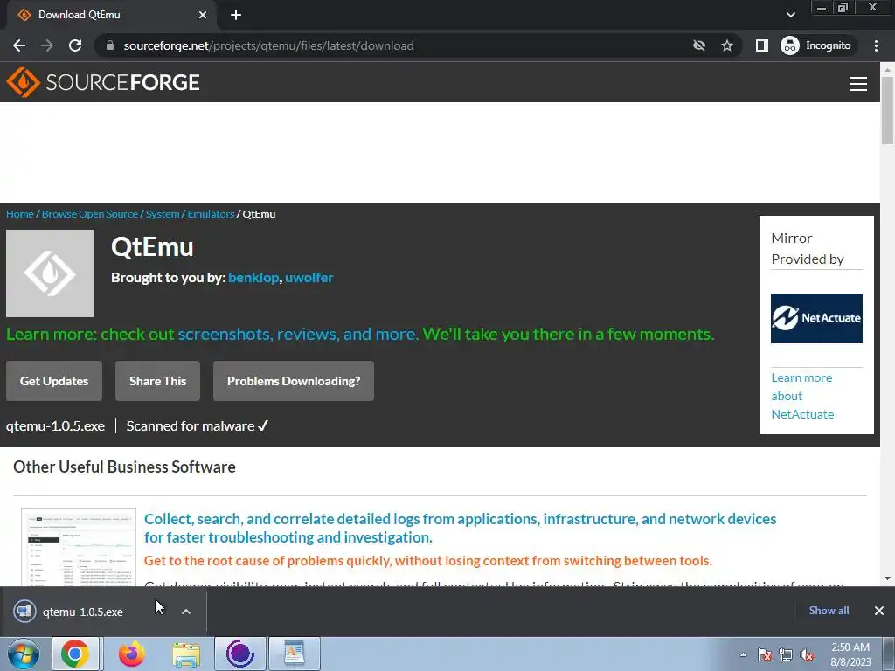
Task: Click the network tray icon
Action: coord(786,654)
